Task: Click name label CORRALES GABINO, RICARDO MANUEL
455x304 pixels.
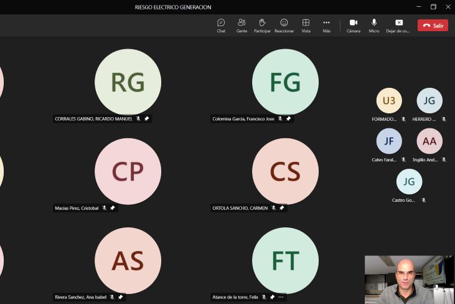Action: click(x=93, y=119)
